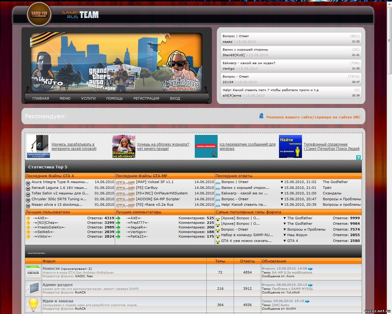Image resolution: width=392 pixels, height=314 pixels.
Task: Click the ВХОД login item
Action: [x=175, y=98]
